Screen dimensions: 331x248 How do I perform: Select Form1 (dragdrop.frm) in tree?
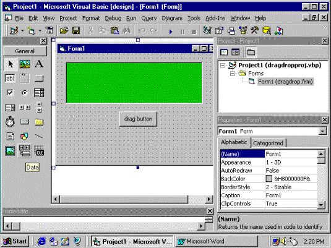coord(285,82)
